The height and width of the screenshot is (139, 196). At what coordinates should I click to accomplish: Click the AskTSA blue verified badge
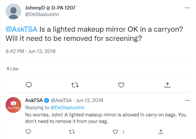coord(47,100)
